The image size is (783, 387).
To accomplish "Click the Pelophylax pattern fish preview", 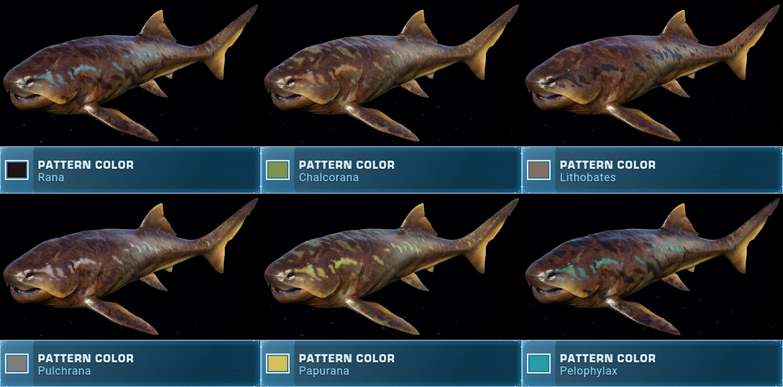I will [x=652, y=267].
